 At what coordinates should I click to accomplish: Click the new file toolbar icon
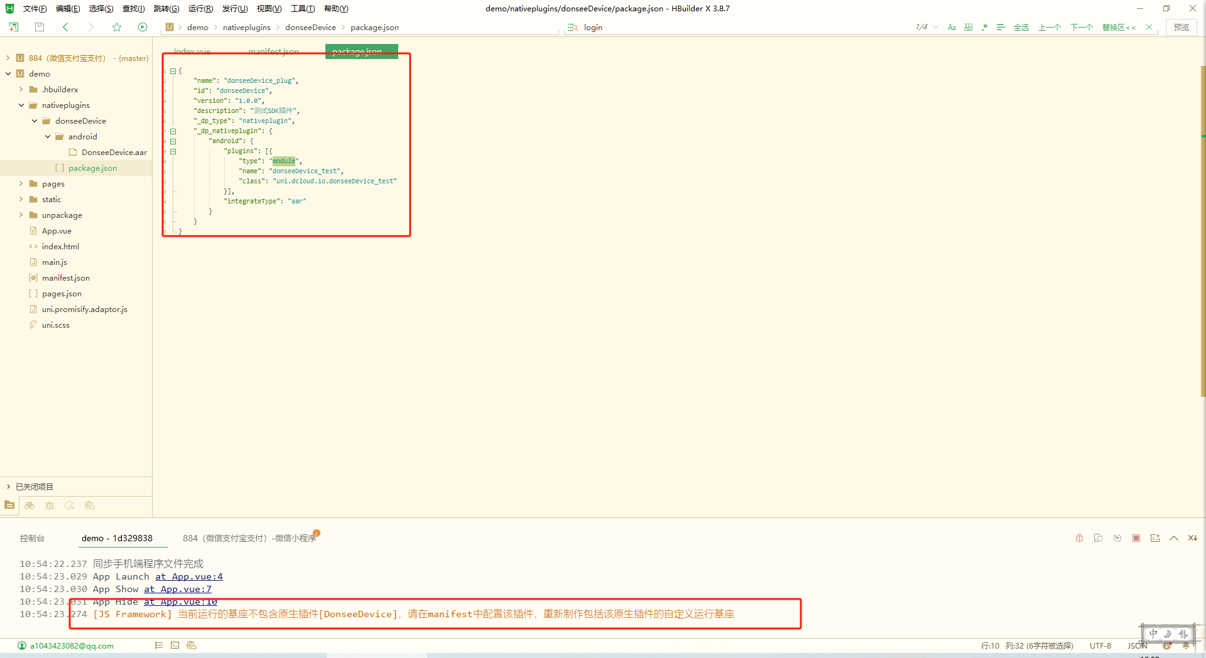14,27
